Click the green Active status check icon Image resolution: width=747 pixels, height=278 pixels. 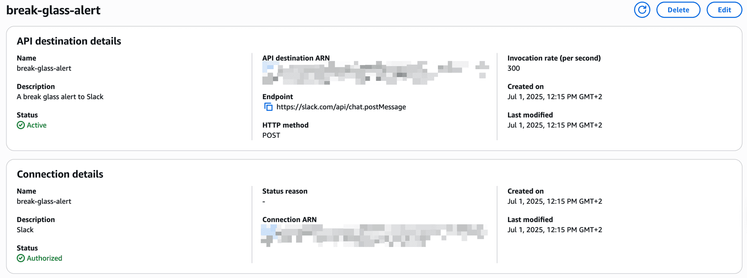coord(21,125)
